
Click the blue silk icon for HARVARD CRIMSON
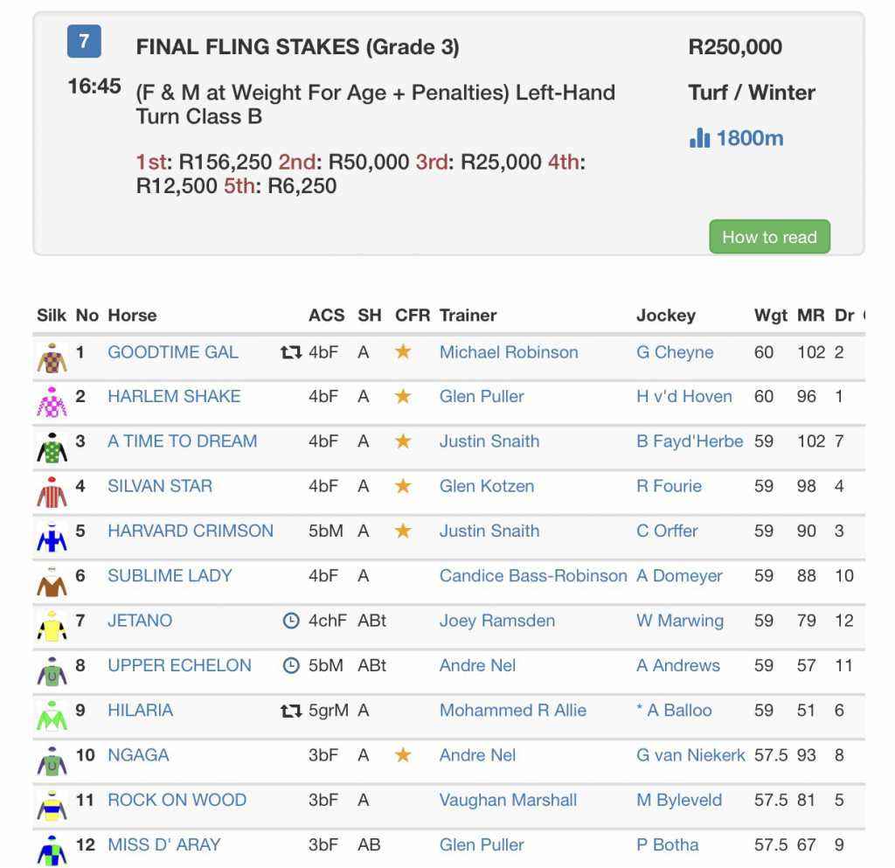pos(52,535)
